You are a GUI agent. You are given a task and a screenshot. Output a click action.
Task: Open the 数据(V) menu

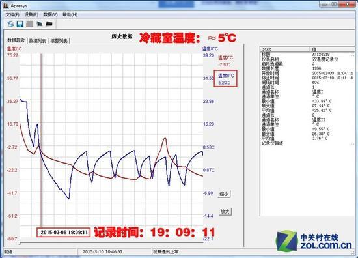pos(50,14)
